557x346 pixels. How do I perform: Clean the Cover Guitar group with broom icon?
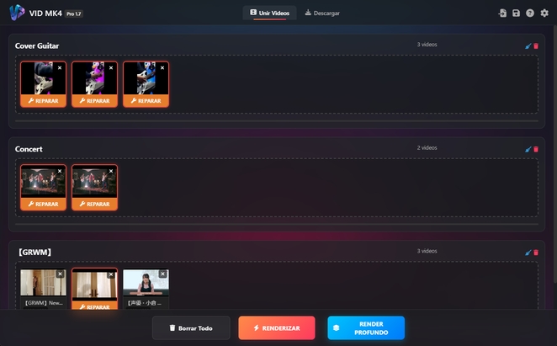click(x=528, y=45)
